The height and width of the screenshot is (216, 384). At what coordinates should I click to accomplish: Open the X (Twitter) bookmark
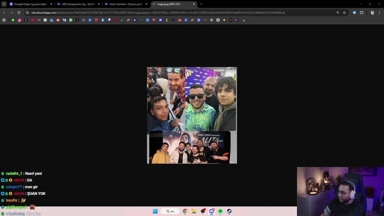(x=26, y=20)
